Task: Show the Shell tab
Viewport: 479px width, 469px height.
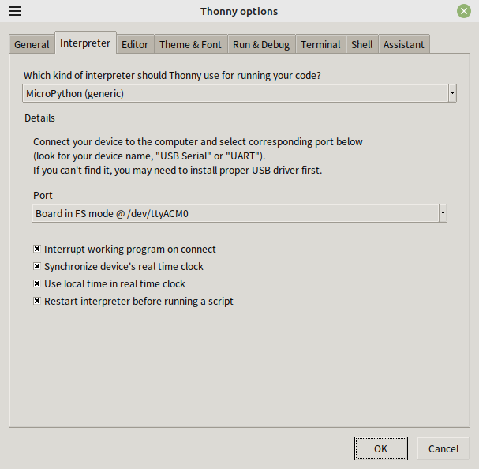Action: [362, 44]
